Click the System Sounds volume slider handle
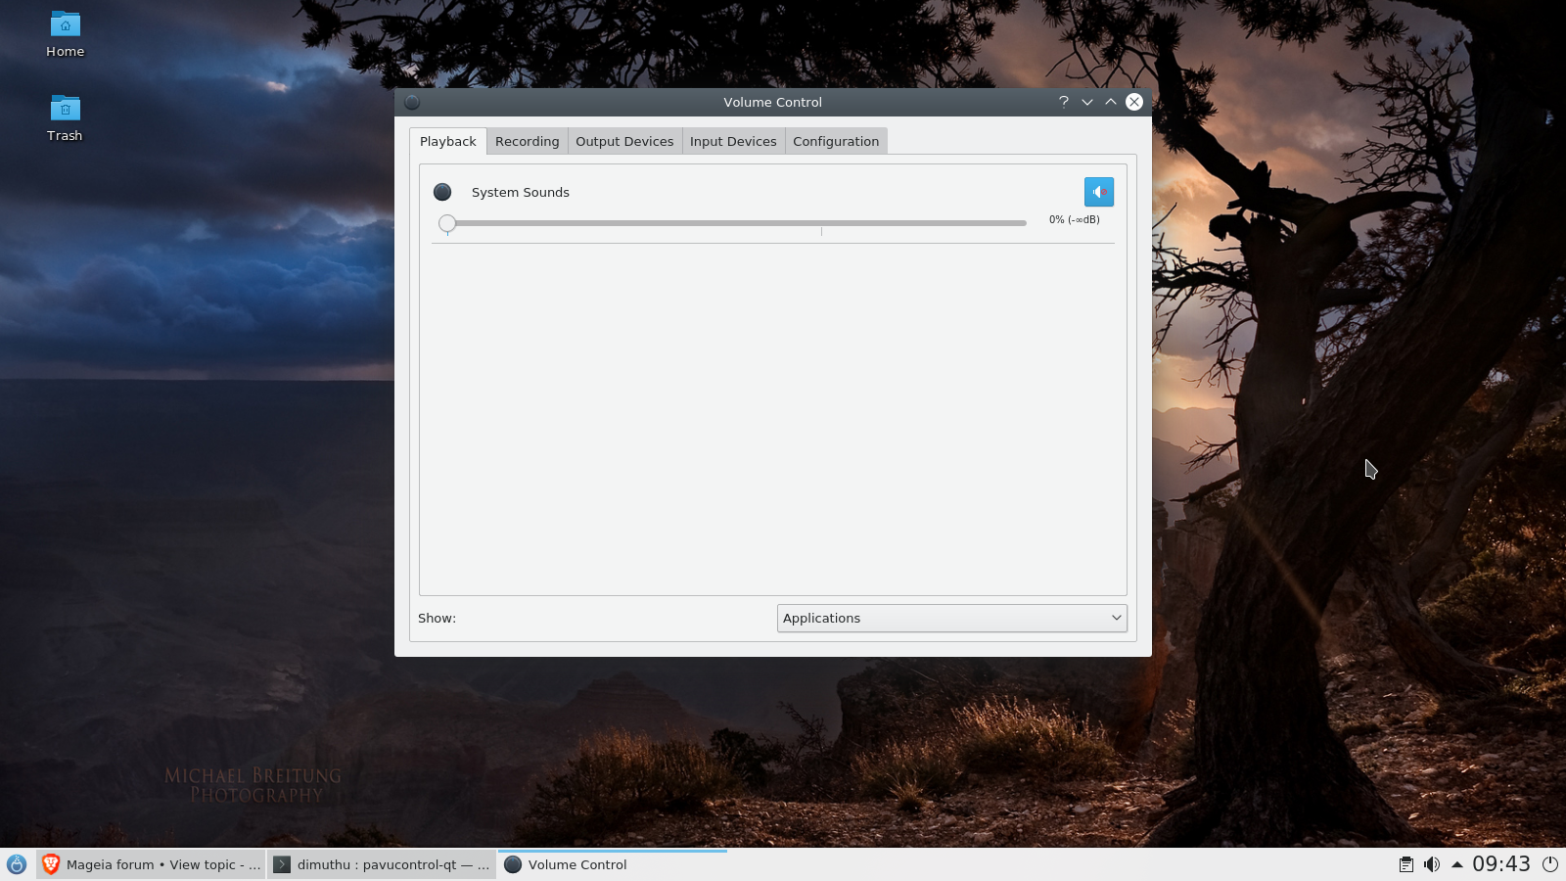 [447, 223]
